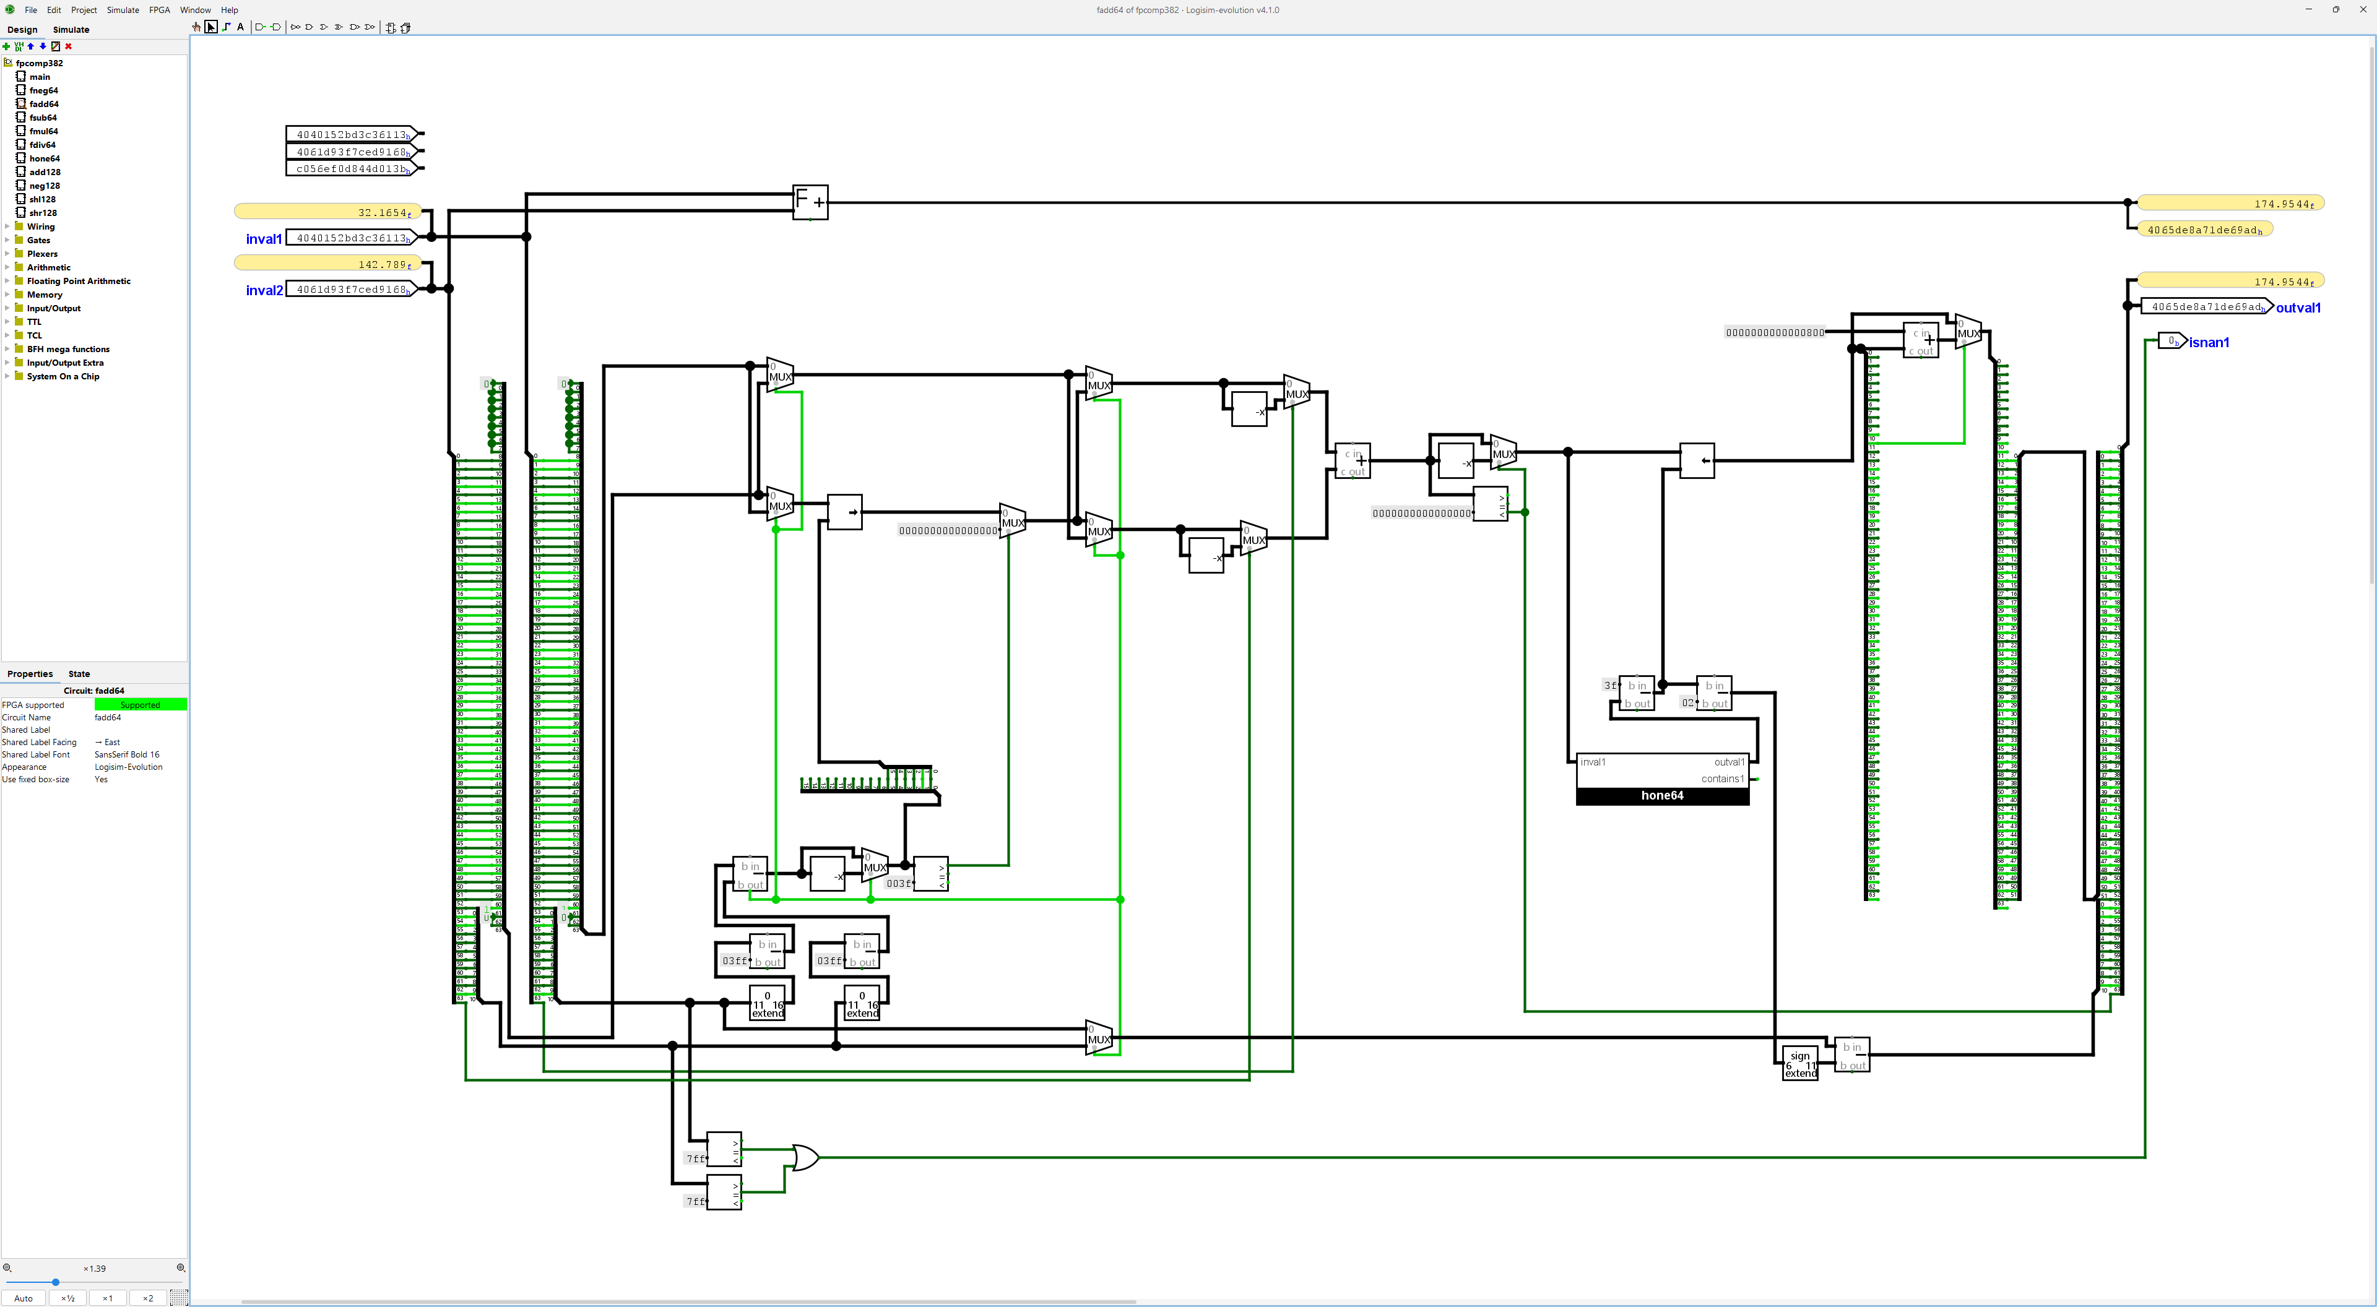
Task: Click the inval1 input pin value
Action: [352, 238]
